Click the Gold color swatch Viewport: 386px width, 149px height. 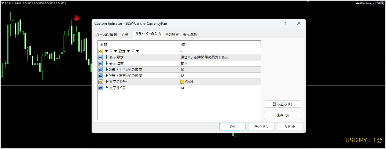[x=182, y=82]
